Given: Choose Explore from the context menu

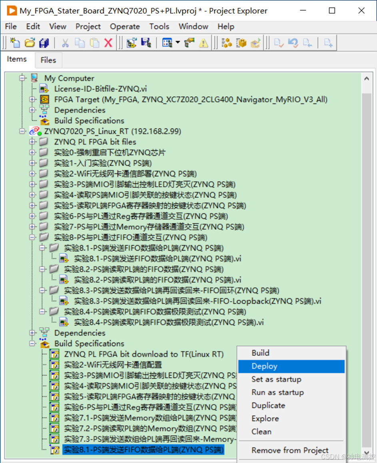Looking at the screenshot, I should point(291,418).
